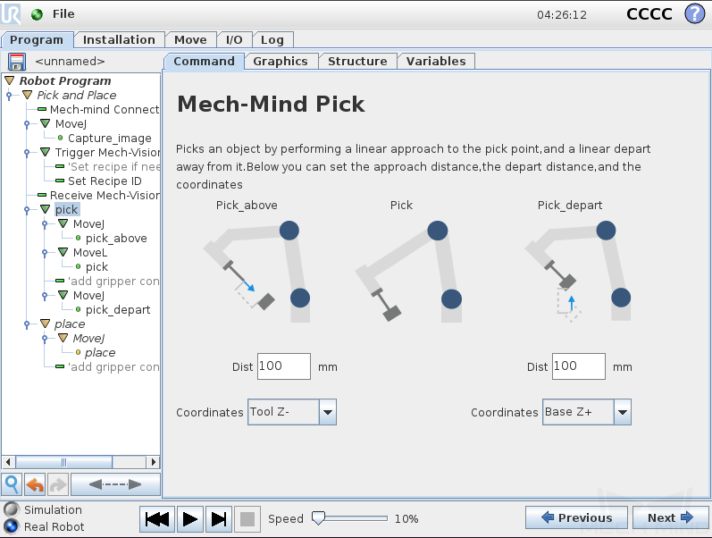The height and width of the screenshot is (538, 712).
Task: Open the Variables tab
Action: coord(436,62)
